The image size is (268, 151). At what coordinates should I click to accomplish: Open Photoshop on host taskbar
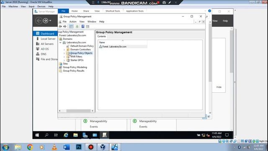pyautogui.click(x=79, y=147)
